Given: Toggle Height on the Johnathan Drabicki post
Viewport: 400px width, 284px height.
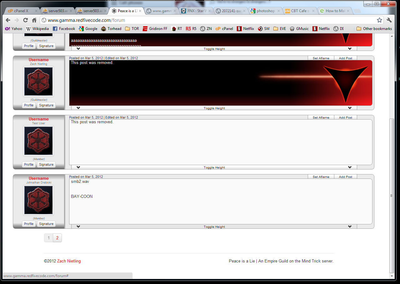Looking at the screenshot, I should tap(214, 227).
